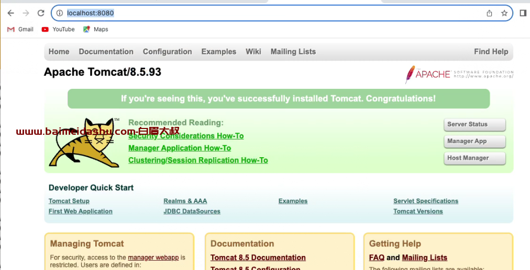Viewport: 530px width, 270px height.
Task: Open the manager webapp link
Action: [153, 257]
